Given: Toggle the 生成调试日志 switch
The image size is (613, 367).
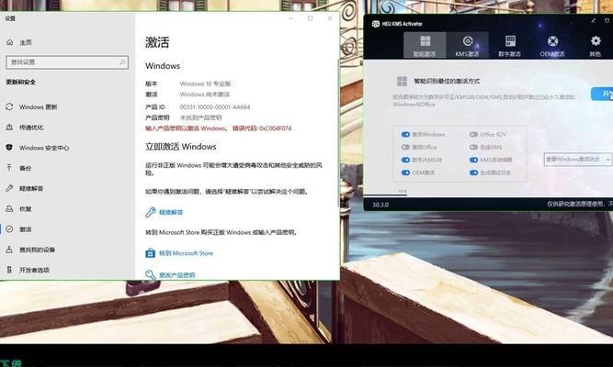Looking at the screenshot, I should point(474,172).
